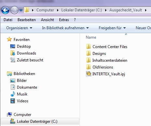151x126 pixels.
Task: Select the OldVersions folder icon
Action: tap(88, 67)
